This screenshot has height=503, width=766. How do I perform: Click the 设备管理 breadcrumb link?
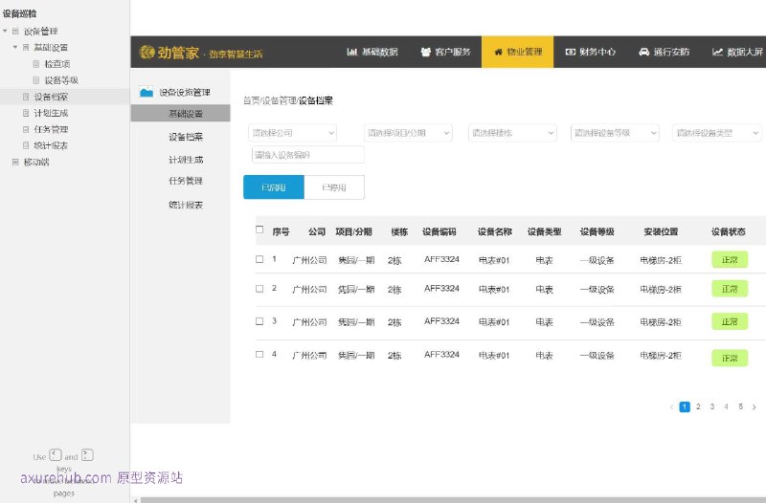(x=279, y=100)
